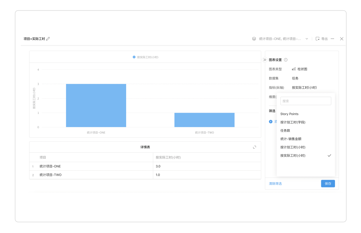Open the 指标(纵轴) 按实际工时(小时) selector
The width and height of the screenshot is (361, 233).
click(x=305, y=88)
